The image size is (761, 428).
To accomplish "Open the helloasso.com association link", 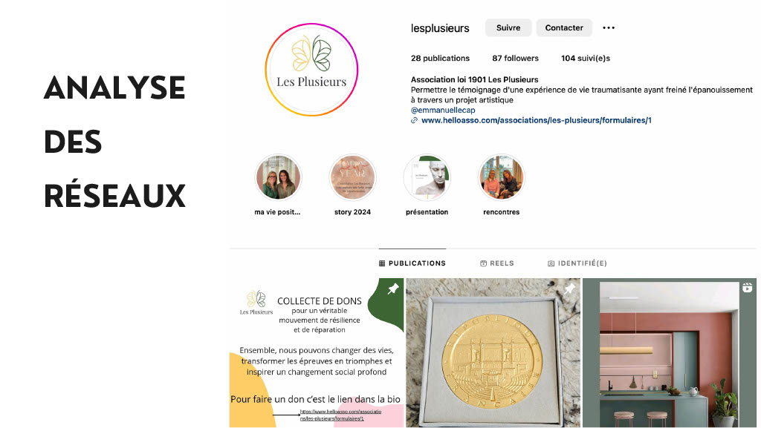I will 537,121.
